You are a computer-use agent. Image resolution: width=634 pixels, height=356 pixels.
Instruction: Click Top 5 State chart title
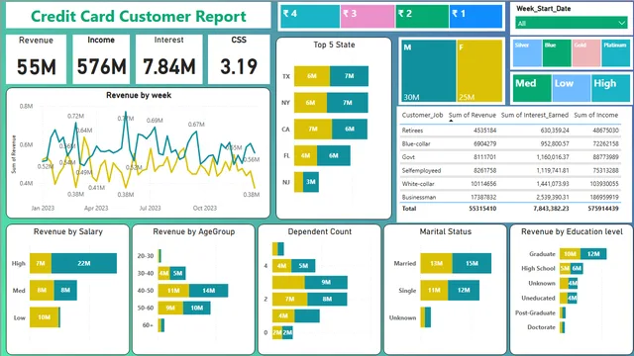[334, 44]
